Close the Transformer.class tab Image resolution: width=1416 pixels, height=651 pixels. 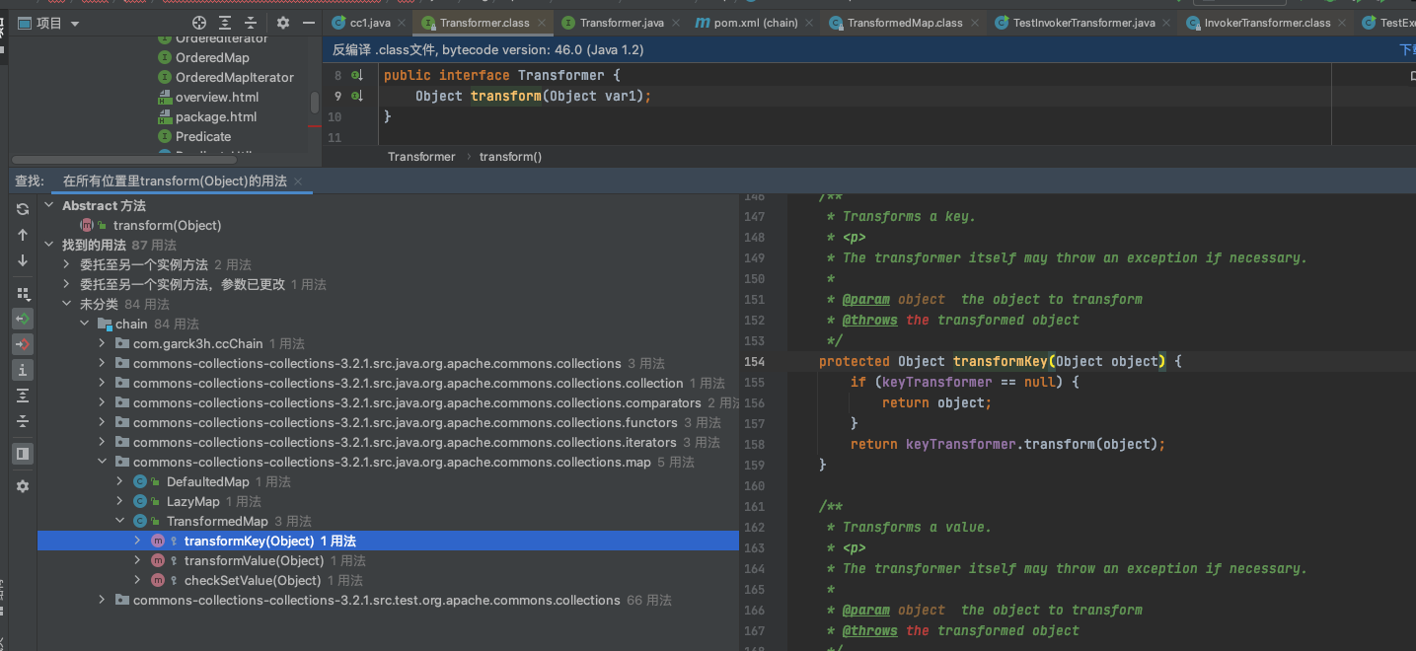(x=542, y=23)
